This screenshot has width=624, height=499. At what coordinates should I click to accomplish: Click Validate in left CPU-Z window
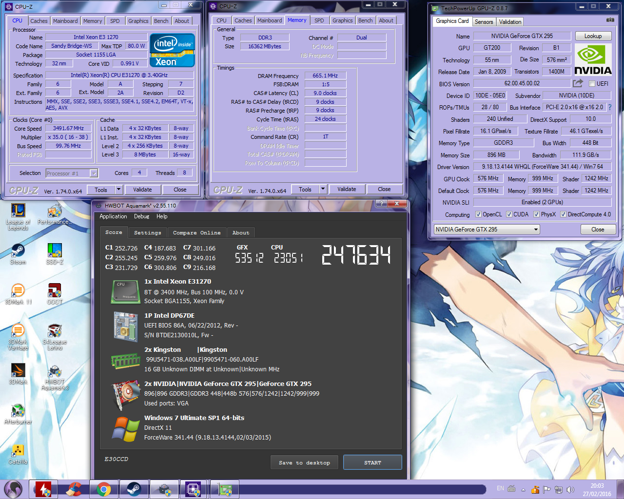click(142, 190)
